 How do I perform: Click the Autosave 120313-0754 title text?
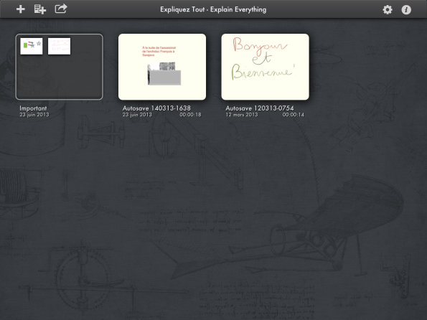(x=260, y=108)
